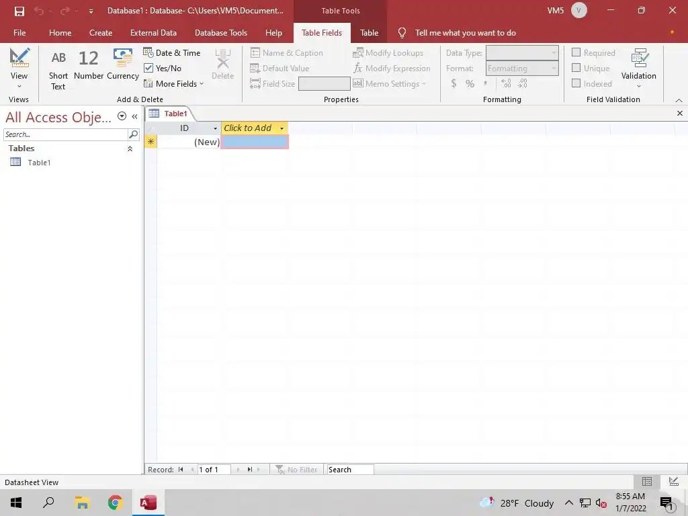The image size is (688, 516).
Task: Add a Yes/No field
Action: 163,68
